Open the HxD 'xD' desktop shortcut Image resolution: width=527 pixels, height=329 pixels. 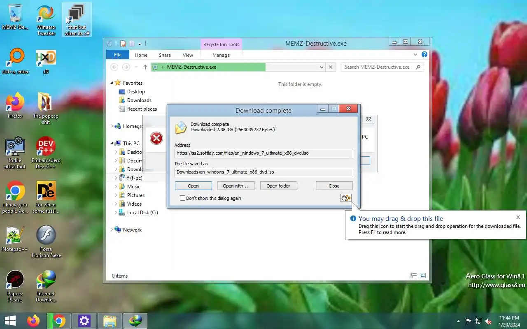46,61
